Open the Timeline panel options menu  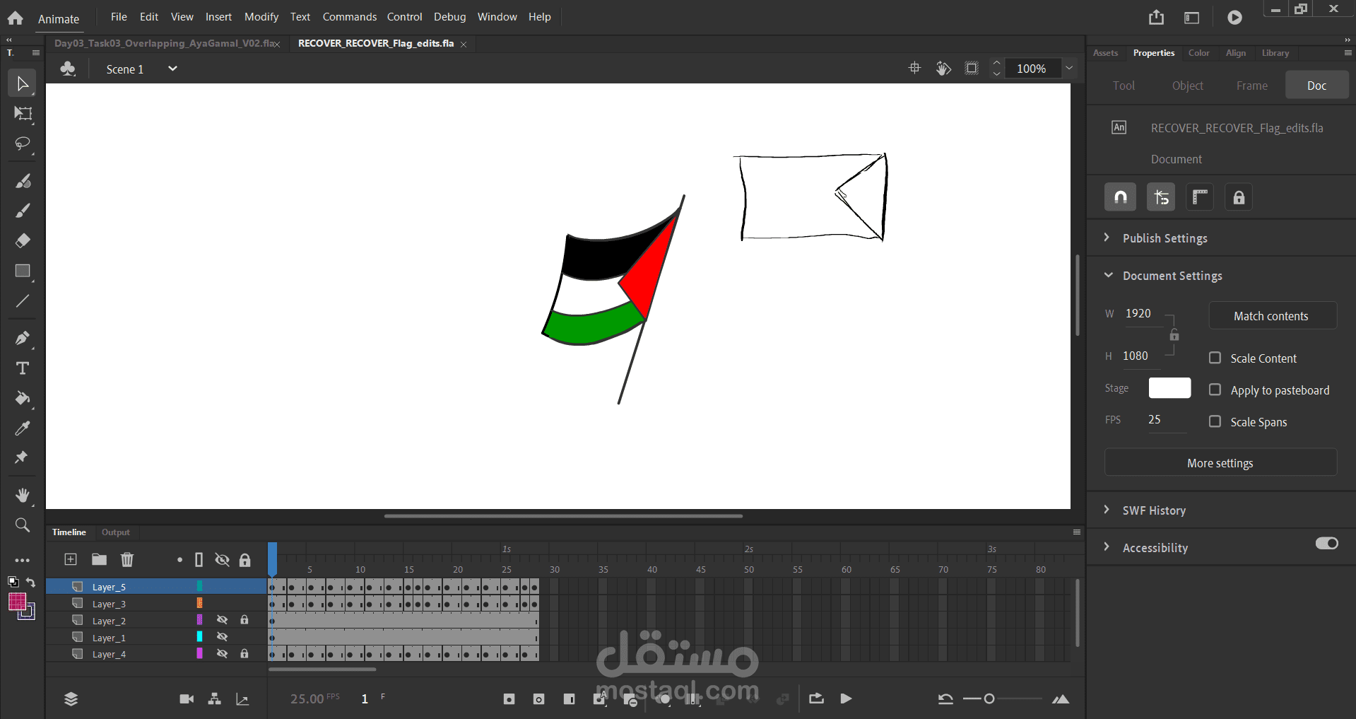pyautogui.click(x=1076, y=532)
